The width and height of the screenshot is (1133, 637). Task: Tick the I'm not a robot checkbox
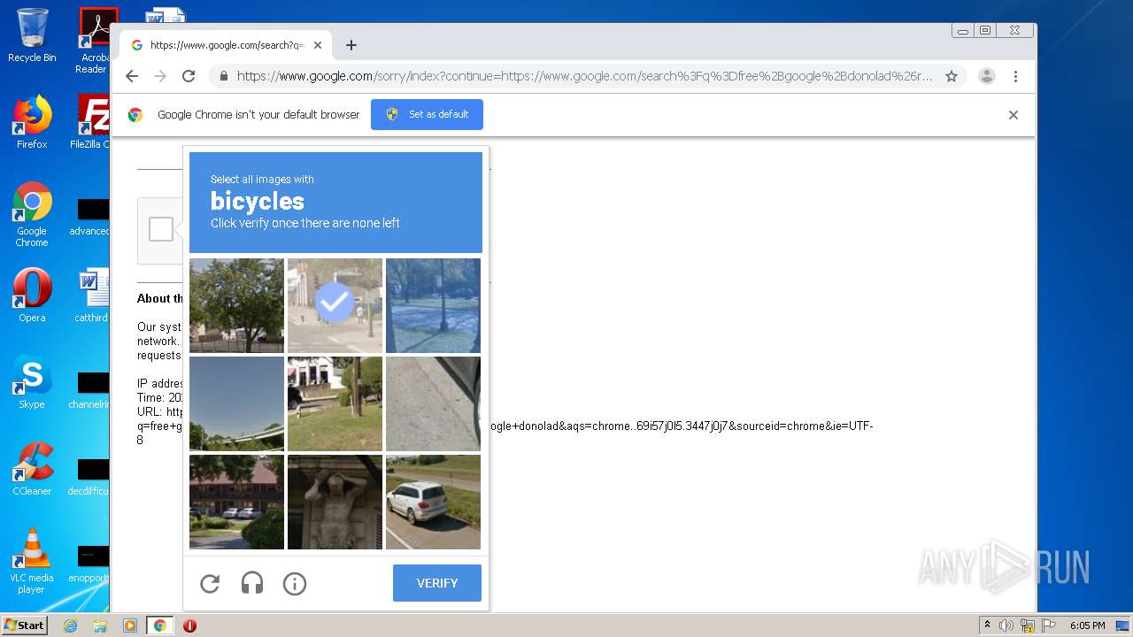pos(161,229)
